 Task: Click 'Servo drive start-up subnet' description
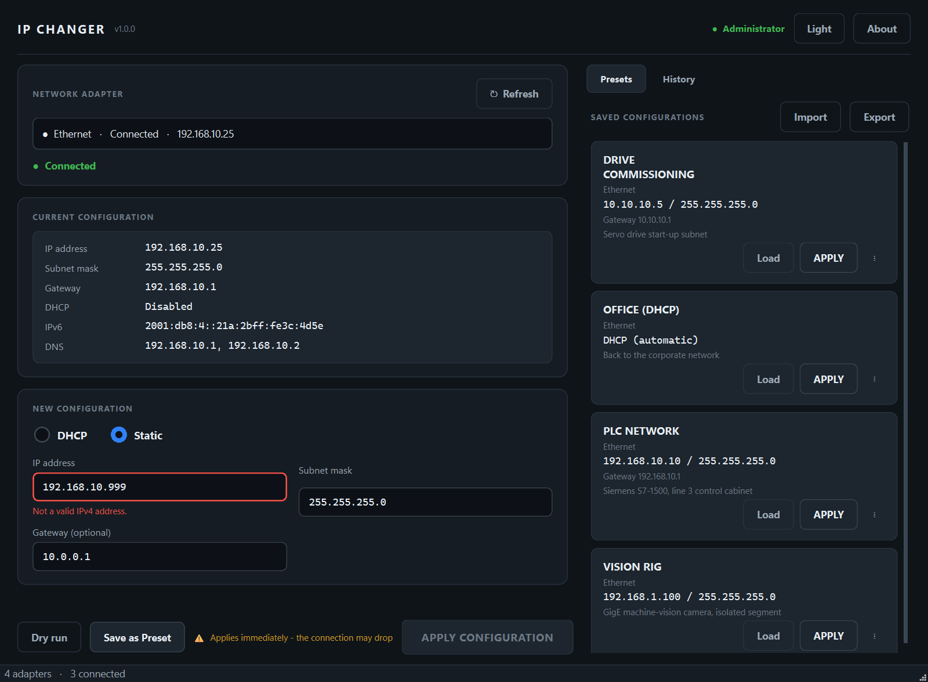click(x=655, y=234)
